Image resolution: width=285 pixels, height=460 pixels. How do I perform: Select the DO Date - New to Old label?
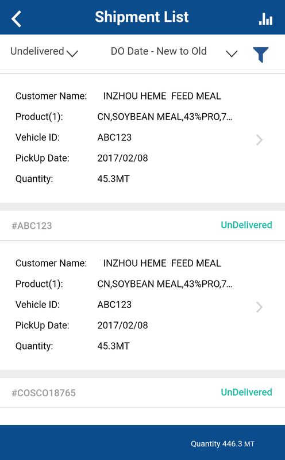click(159, 51)
